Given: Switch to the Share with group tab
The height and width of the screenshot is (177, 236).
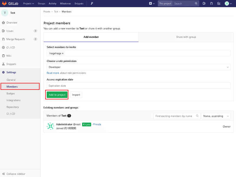Looking at the screenshot, I should click(186, 37).
